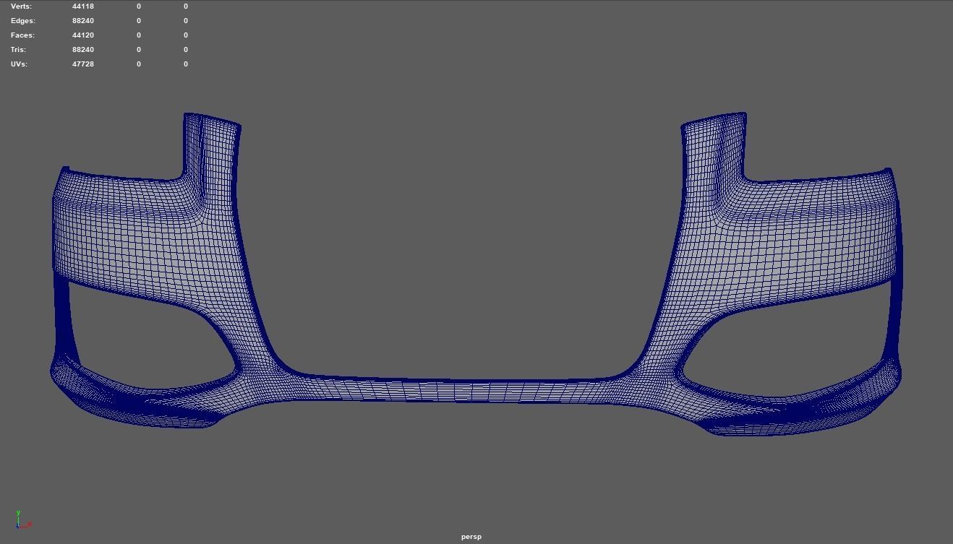Click the vertex count value 44118
953x544 pixels.
pos(83,6)
